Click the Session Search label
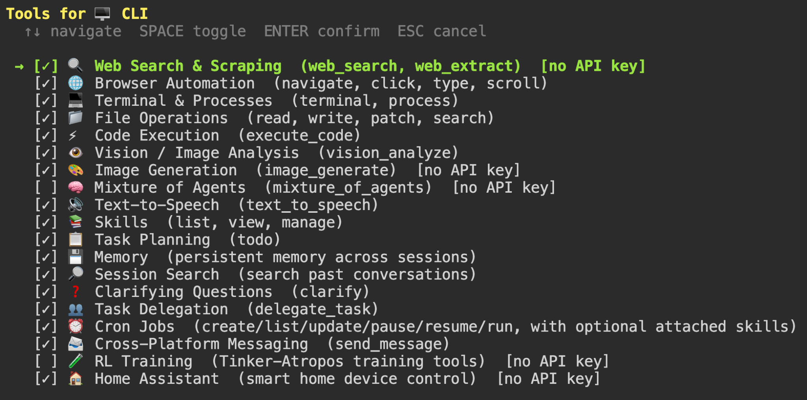 click(156, 274)
